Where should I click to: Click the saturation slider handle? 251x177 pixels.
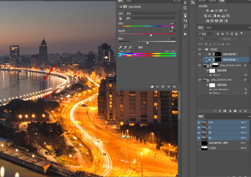tap(151, 35)
